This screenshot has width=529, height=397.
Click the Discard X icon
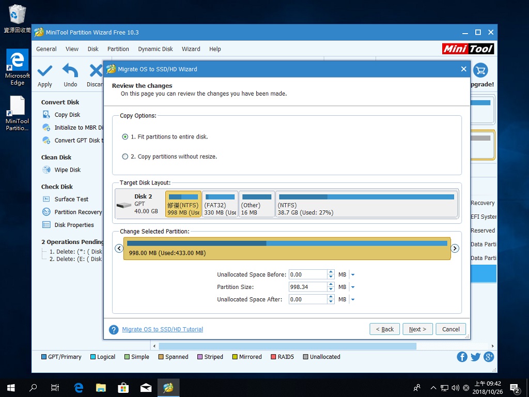[96, 71]
